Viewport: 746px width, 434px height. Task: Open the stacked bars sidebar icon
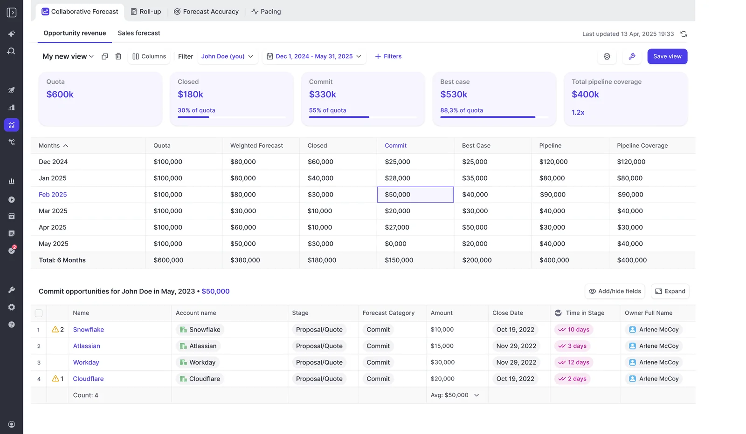click(12, 108)
